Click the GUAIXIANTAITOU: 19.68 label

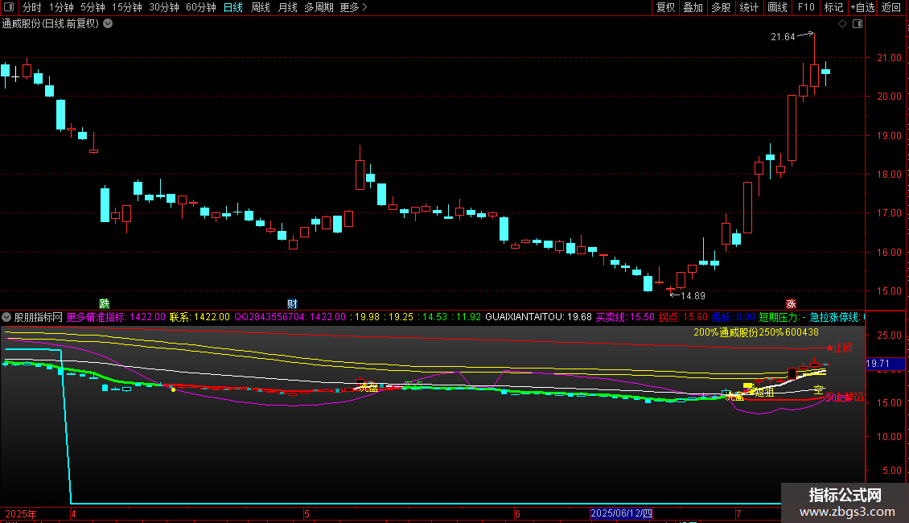point(538,317)
